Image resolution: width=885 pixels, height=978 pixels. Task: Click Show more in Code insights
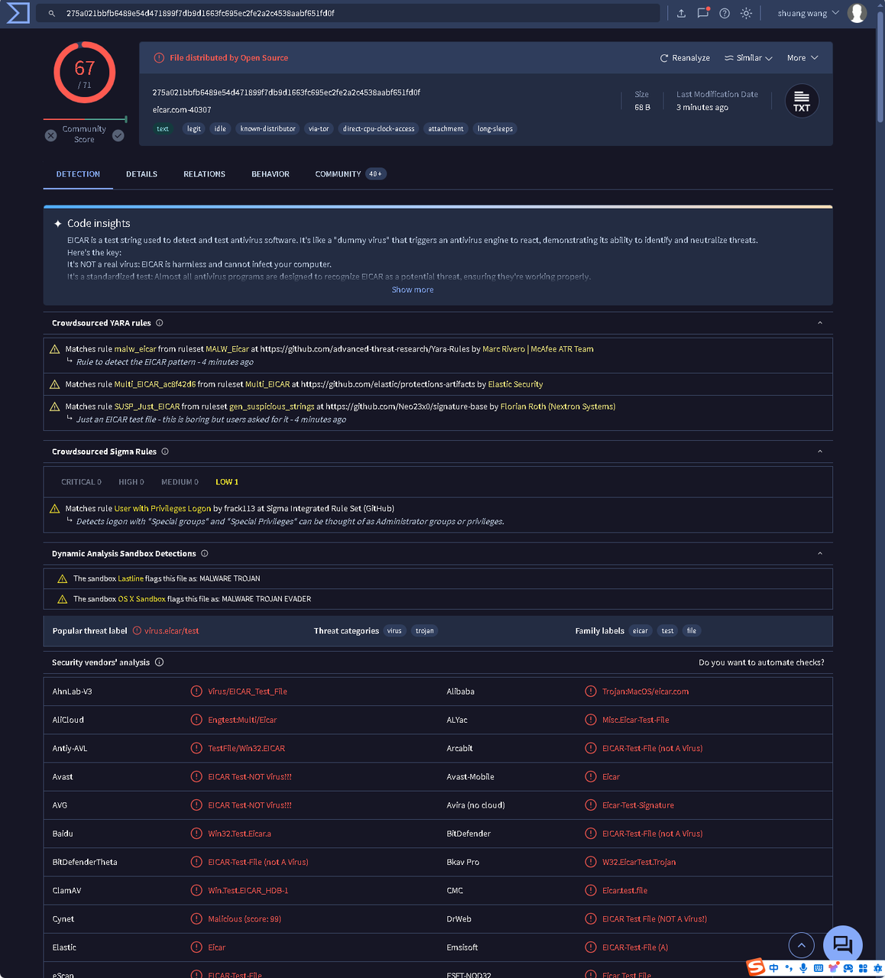[413, 290]
